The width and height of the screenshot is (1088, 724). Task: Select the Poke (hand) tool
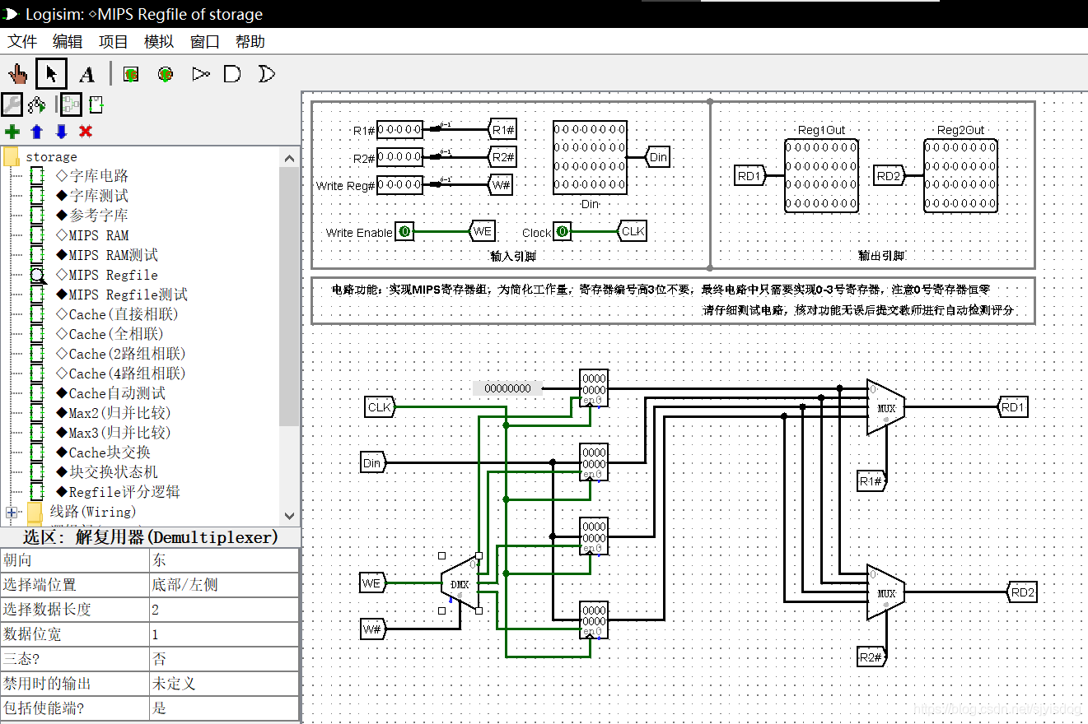coord(17,75)
